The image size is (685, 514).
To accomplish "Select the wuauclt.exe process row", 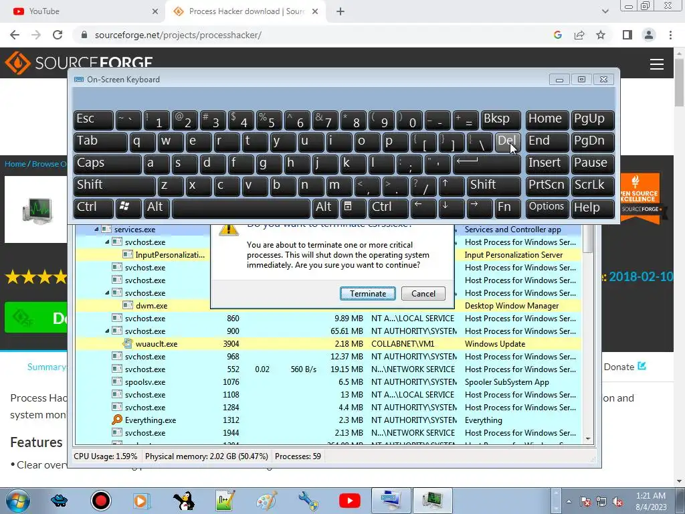I will coord(328,343).
